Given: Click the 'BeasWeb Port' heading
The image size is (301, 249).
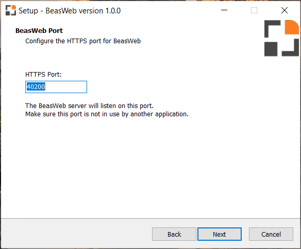Looking at the screenshot, I should click(39, 31).
